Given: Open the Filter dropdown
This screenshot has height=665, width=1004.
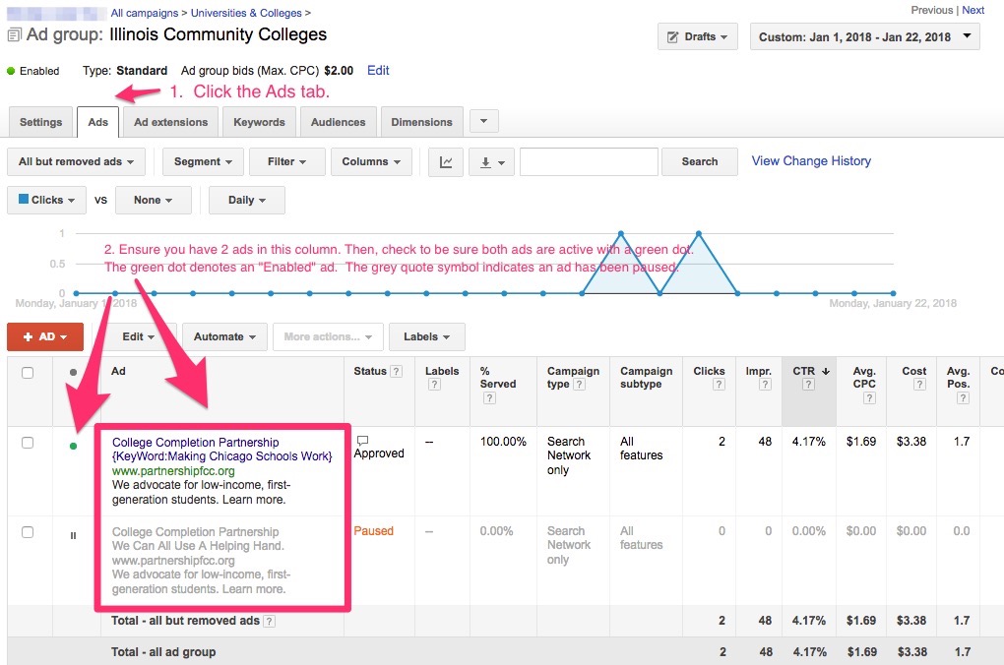Looking at the screenshot, I should tap(286, 162).
